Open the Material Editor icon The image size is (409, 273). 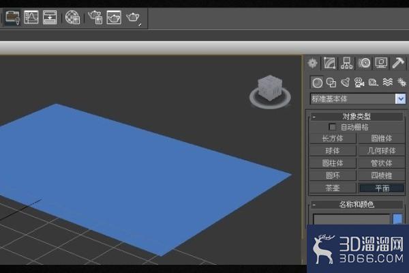tap(72, 18)
